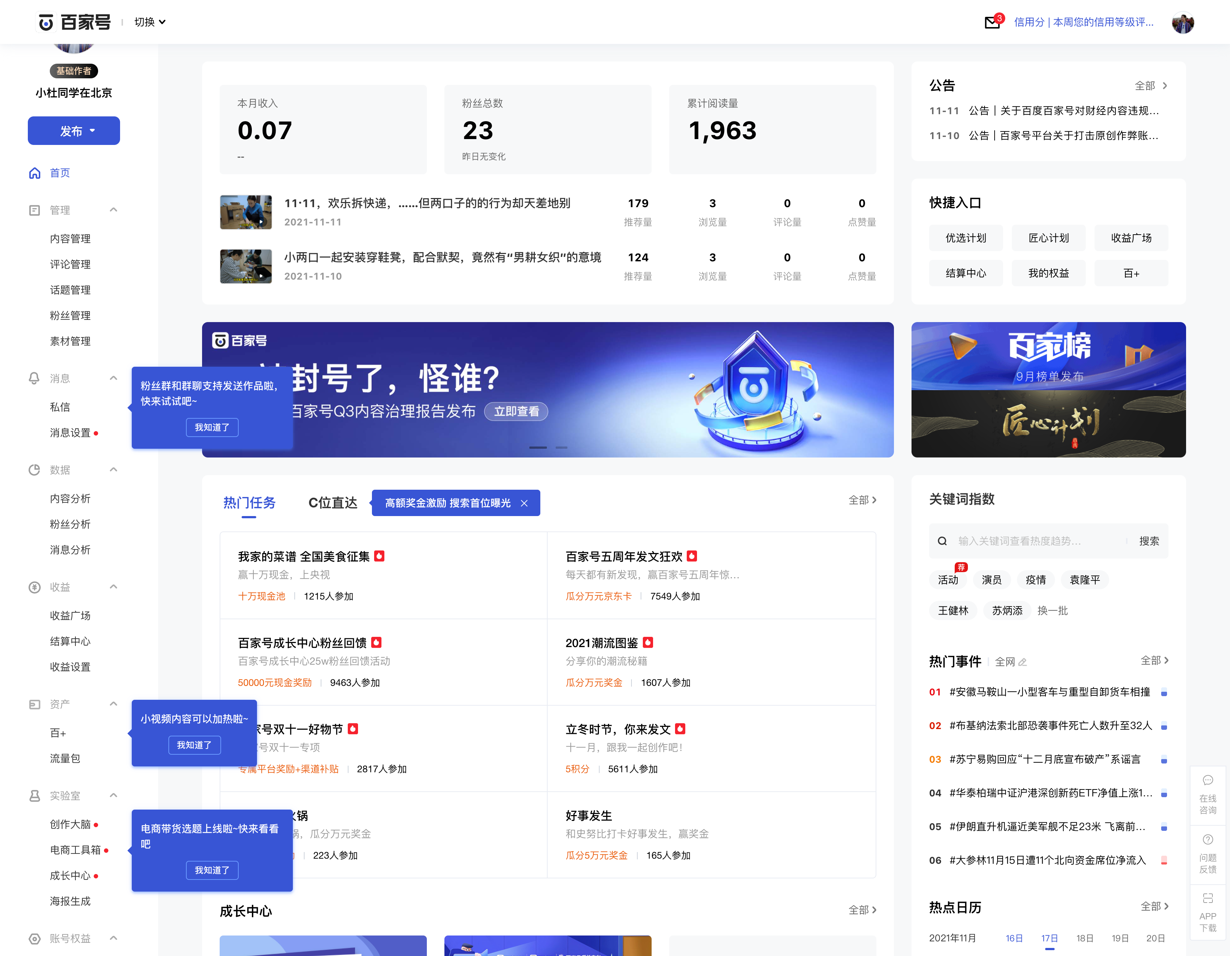Collapse the 资产 sidebar section
This screenshot has width=1230, height=956.
tap(113, 704)
